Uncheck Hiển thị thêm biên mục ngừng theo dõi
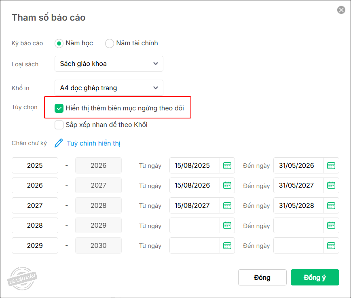351x298 pixels. [59, 108]
